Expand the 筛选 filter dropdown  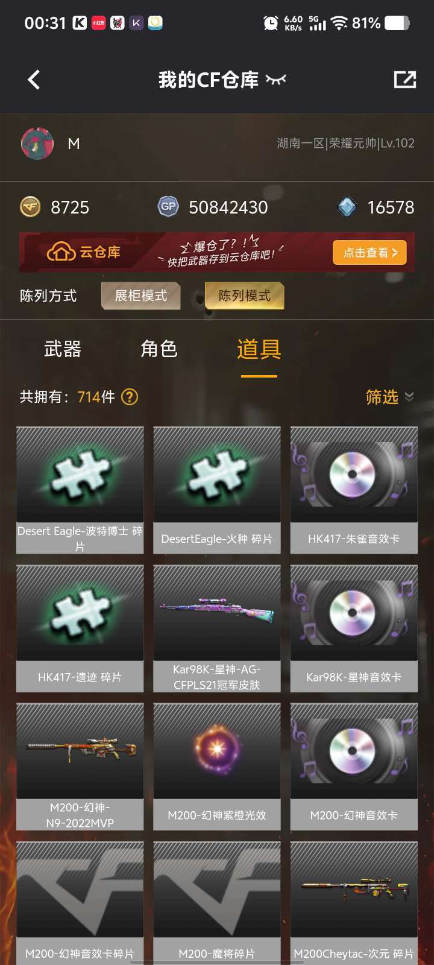coord(389,397)
